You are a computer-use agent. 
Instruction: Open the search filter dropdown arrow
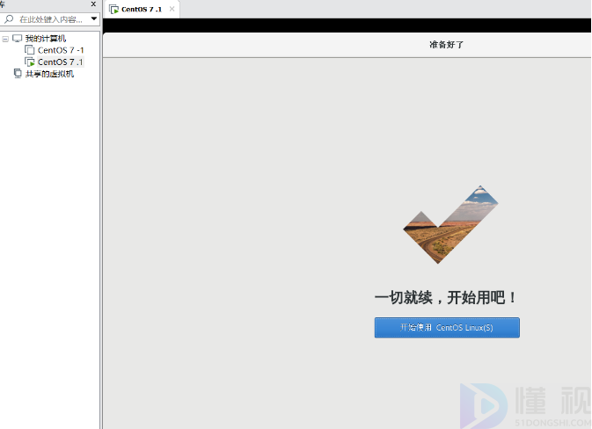tap(93, 18)
